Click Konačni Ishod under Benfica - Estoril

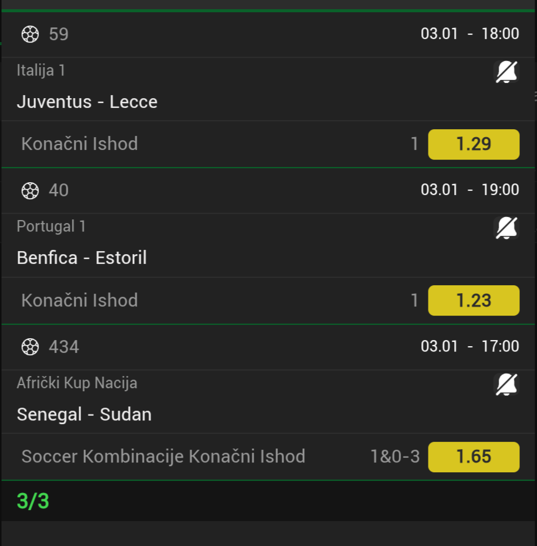coord(79,300)
